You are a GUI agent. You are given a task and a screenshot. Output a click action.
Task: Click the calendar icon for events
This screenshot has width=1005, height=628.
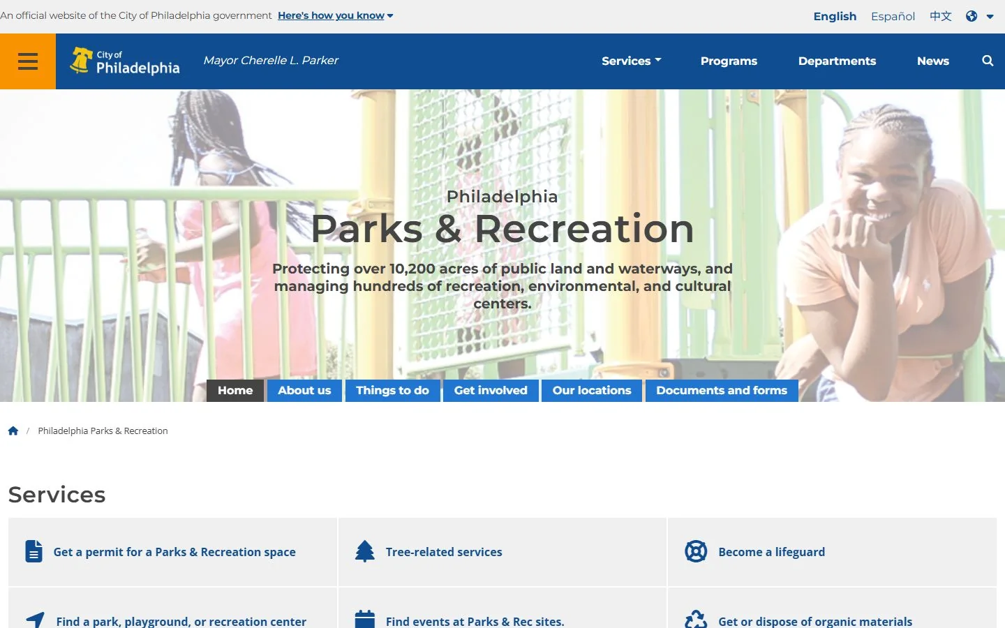point(365,620)
